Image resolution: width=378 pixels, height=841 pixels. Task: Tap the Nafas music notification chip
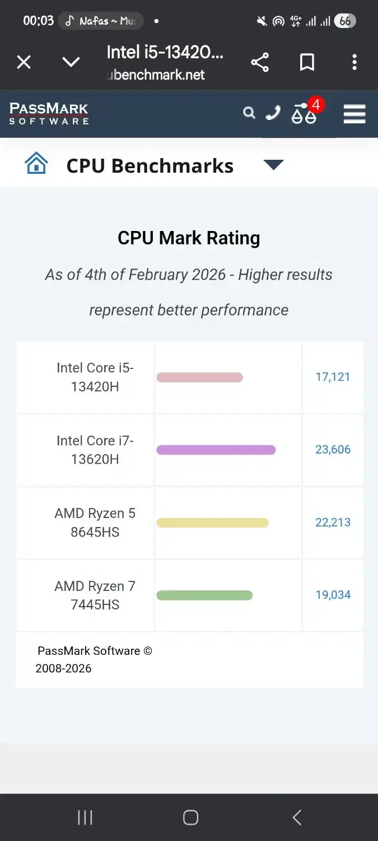pyautogui.click(x=101, y=21)
